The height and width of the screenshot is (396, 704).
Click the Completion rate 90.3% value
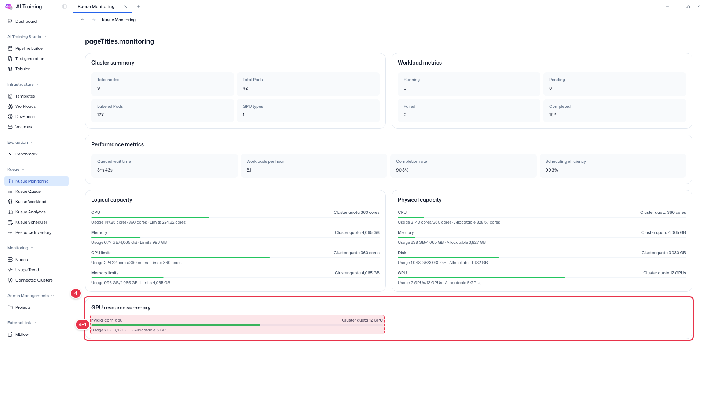coord(402,170)
